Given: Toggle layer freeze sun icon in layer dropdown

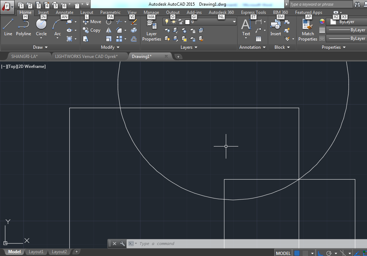Looking at the screenshot, I should pos(174,22).
